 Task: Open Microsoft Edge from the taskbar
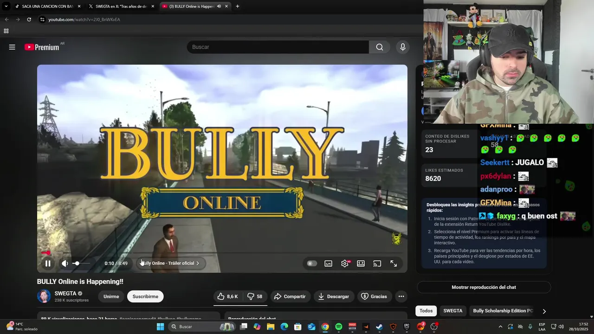point(284,327)
